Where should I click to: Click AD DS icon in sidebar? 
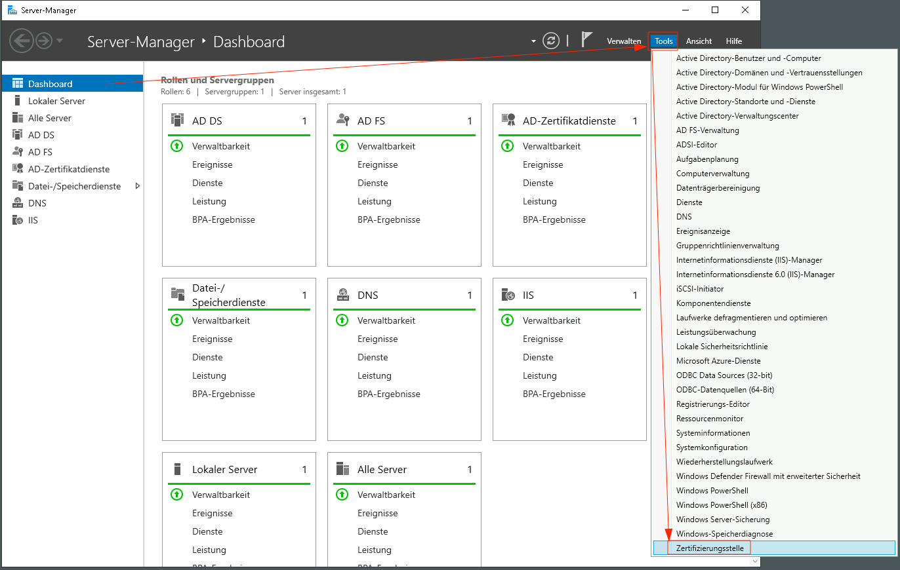(x=17, y=134)
